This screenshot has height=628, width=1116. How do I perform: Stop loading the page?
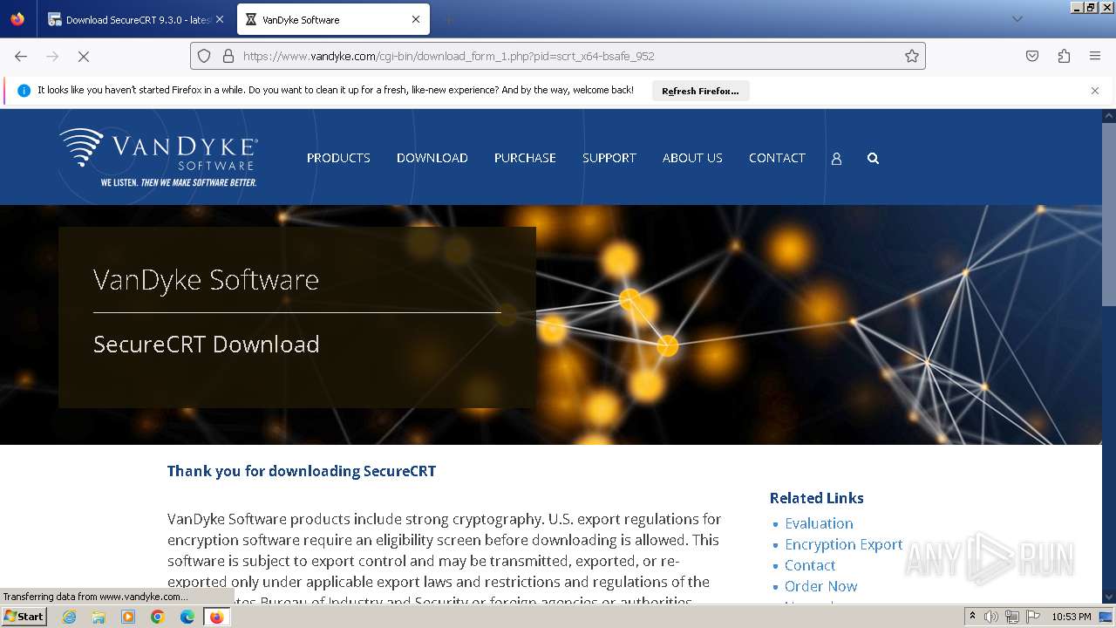tap(84, 56)
